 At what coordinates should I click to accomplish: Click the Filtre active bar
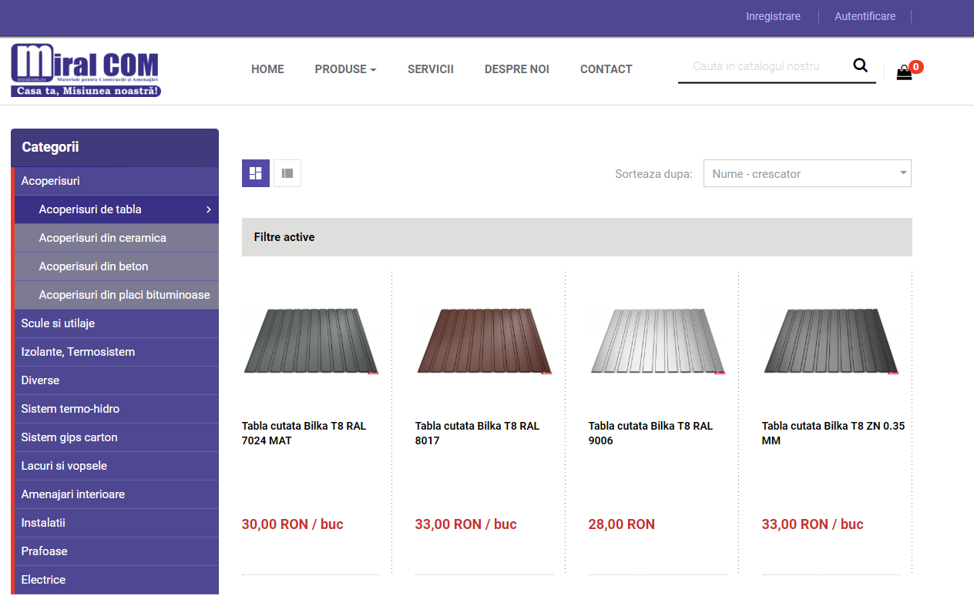point(577,237)
